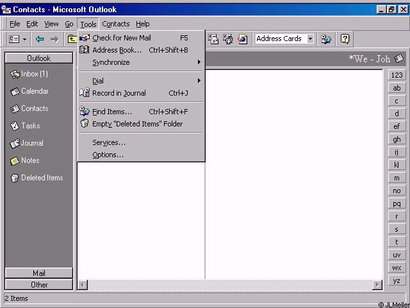Switch to the Mail group
This screenshot has width=410, height=308.
click(x=38, y=273)
